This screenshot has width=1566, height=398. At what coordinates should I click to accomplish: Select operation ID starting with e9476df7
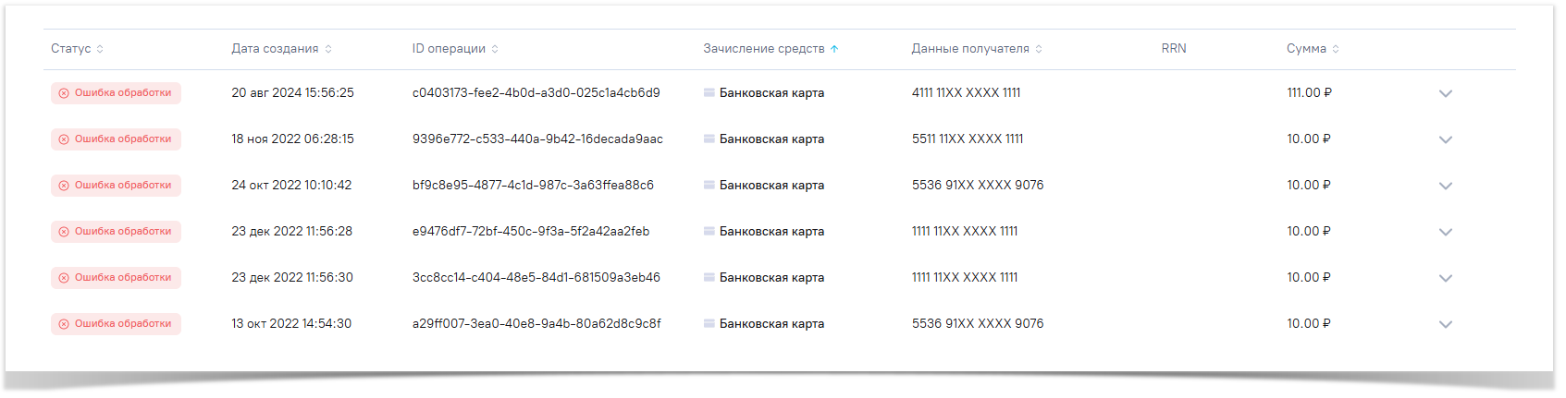[530, 232]
